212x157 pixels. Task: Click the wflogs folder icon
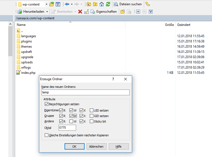(x=18, y=67)
